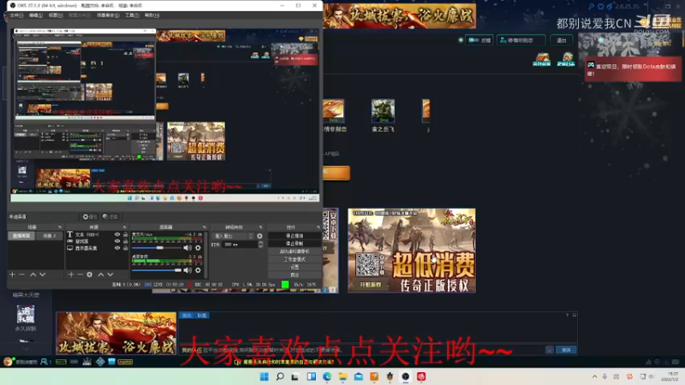The width and height of the screenshot is (685, 385).
Task: Select the first scene in Scenes list
Action: [x=21, y=236]
